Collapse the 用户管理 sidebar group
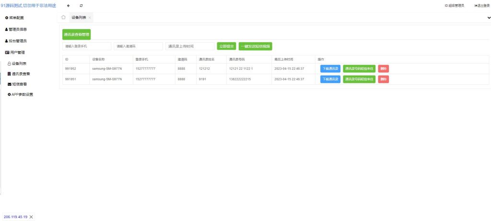Viewport: 491px width, 221px height. 15,53
